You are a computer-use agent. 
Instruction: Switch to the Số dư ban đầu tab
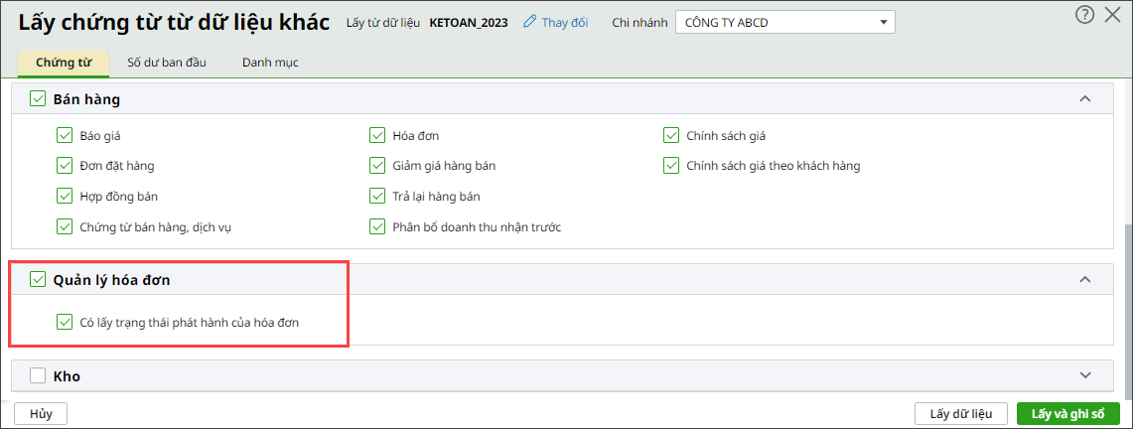(167, 63)
